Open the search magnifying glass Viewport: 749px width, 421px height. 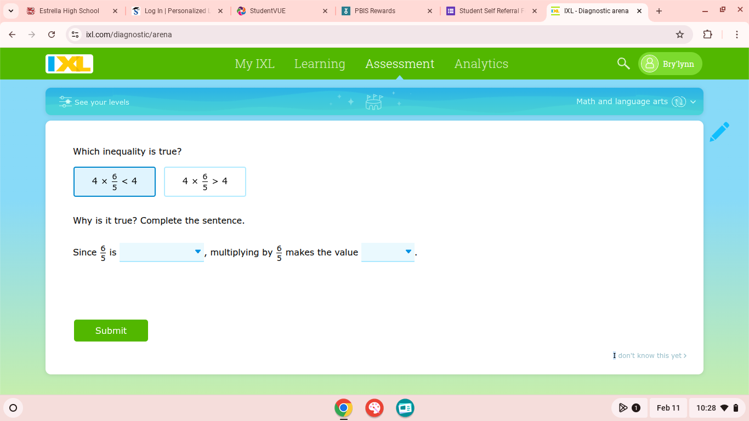[x=623, y=64]
